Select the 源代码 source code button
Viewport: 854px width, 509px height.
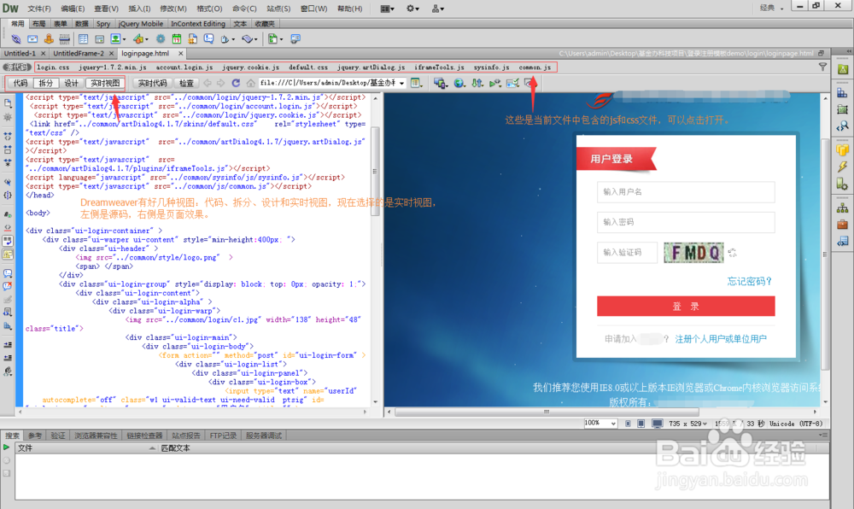click(x=17, y=67)
